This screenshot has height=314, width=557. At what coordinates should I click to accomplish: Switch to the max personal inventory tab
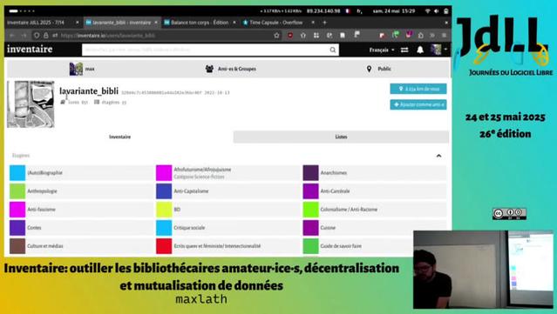pyautogui.click(x=82, y=69)
